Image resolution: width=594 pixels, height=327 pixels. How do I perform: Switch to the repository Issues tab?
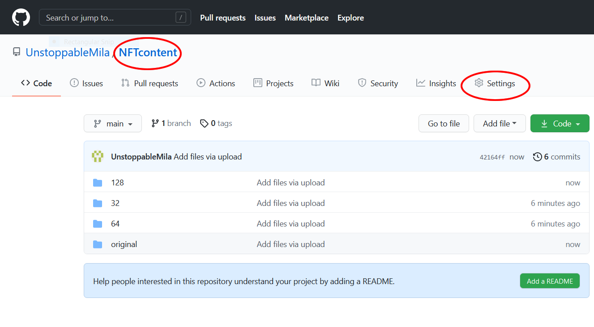coord(86,83)
